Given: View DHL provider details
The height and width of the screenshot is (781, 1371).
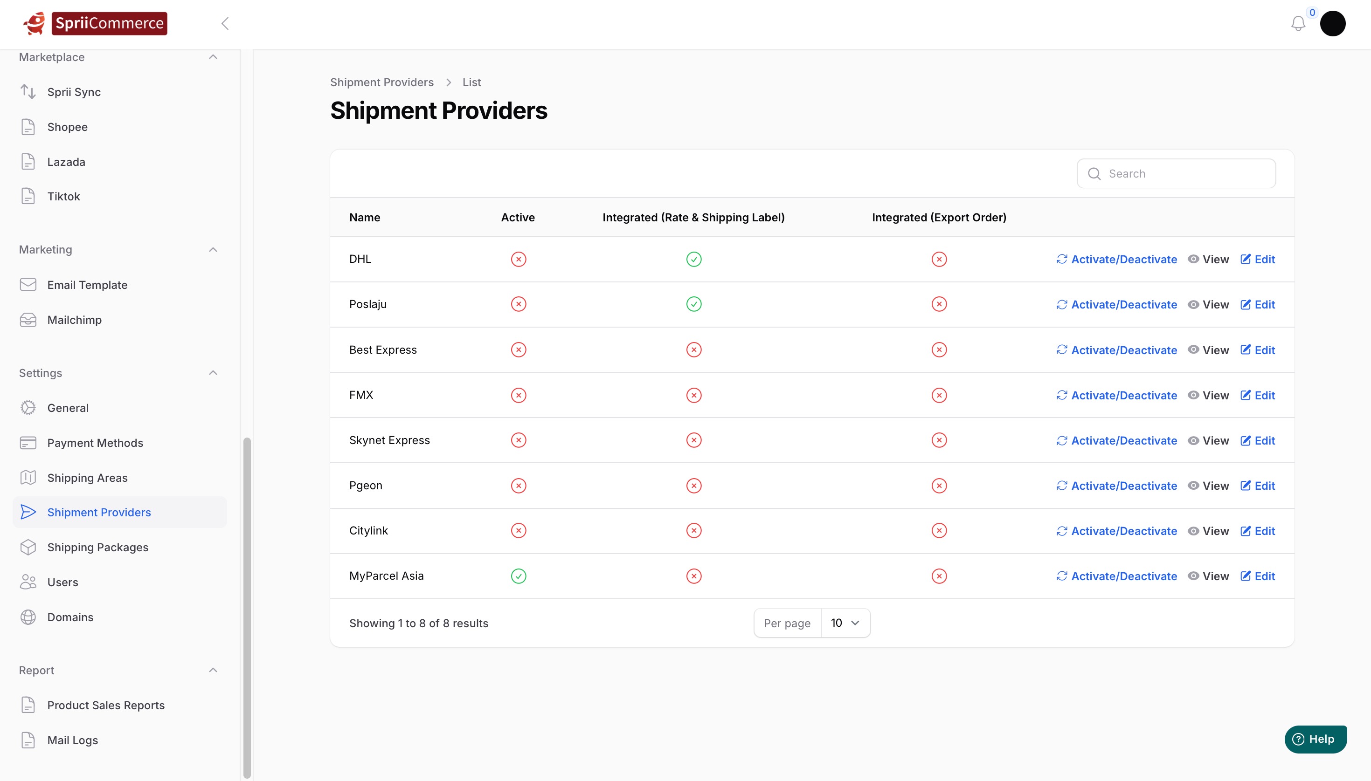Looking at the screenshot, I should pos(1208,259).
